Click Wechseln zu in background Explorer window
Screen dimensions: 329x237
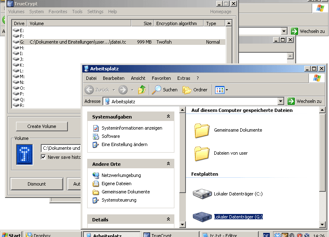click(308, 31)
